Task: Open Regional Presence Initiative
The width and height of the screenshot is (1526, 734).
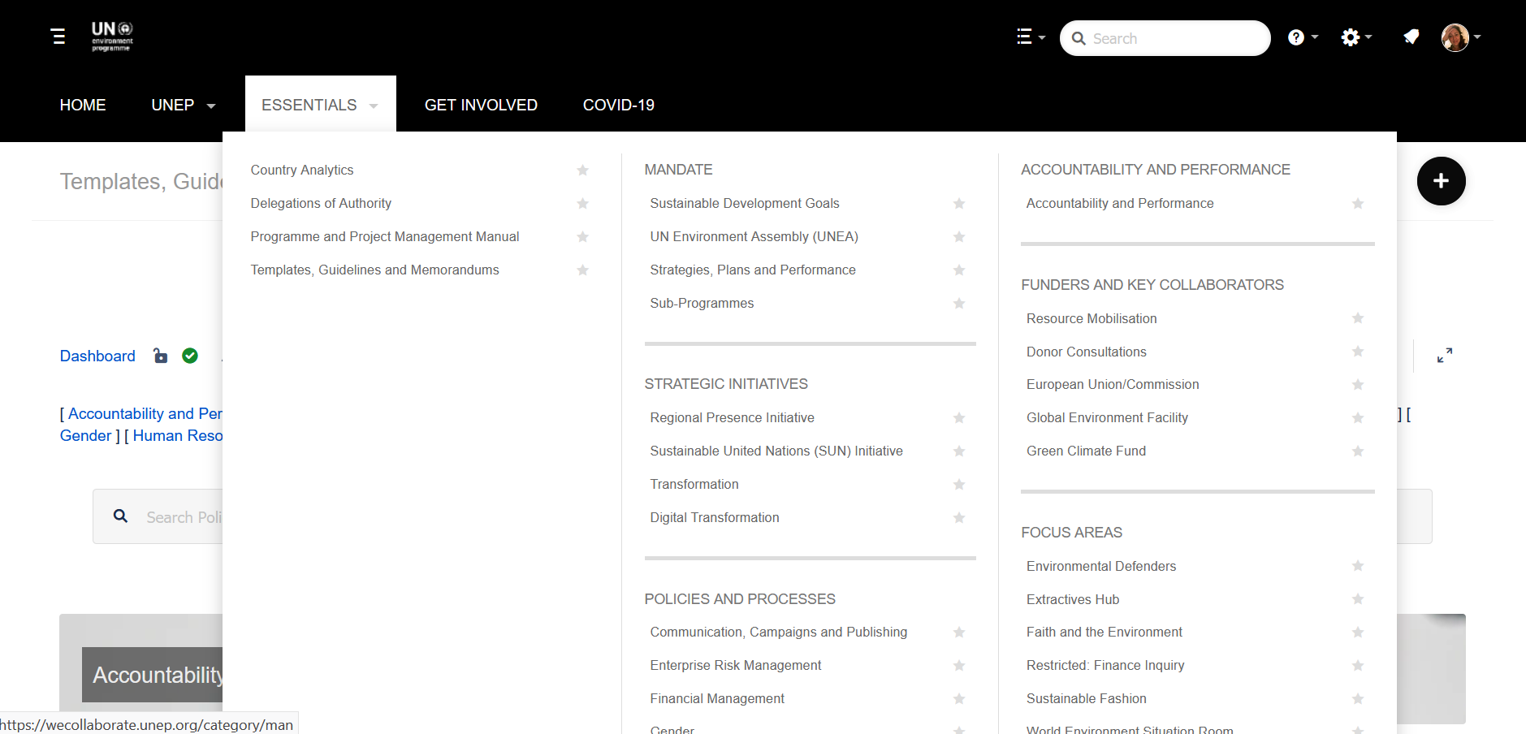Action: tap(732, 417)
